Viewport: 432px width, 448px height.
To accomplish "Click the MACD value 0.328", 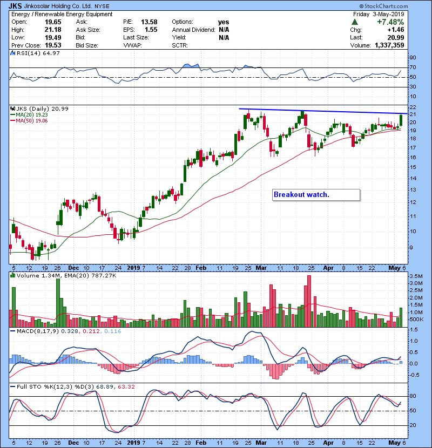I will pos(70,331).
